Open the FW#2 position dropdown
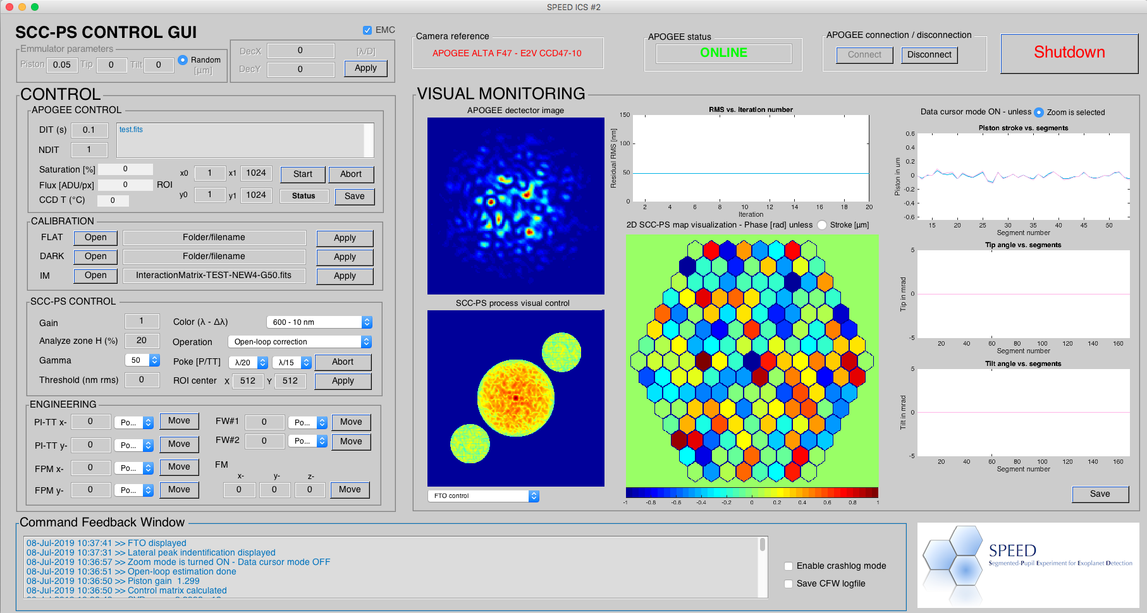The image size is (1147, 613). [308, 441]
